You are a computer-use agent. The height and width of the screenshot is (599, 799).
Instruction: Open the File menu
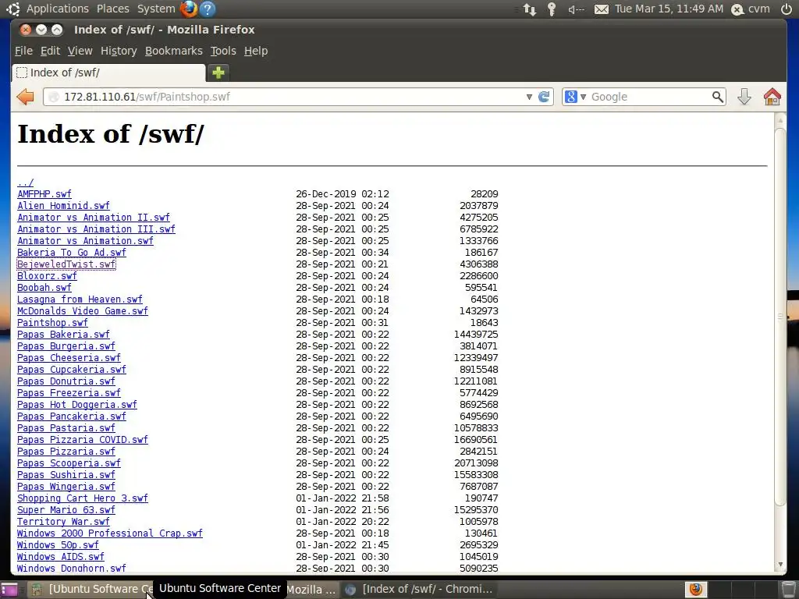pyautogui.click(x=23, y=51)
